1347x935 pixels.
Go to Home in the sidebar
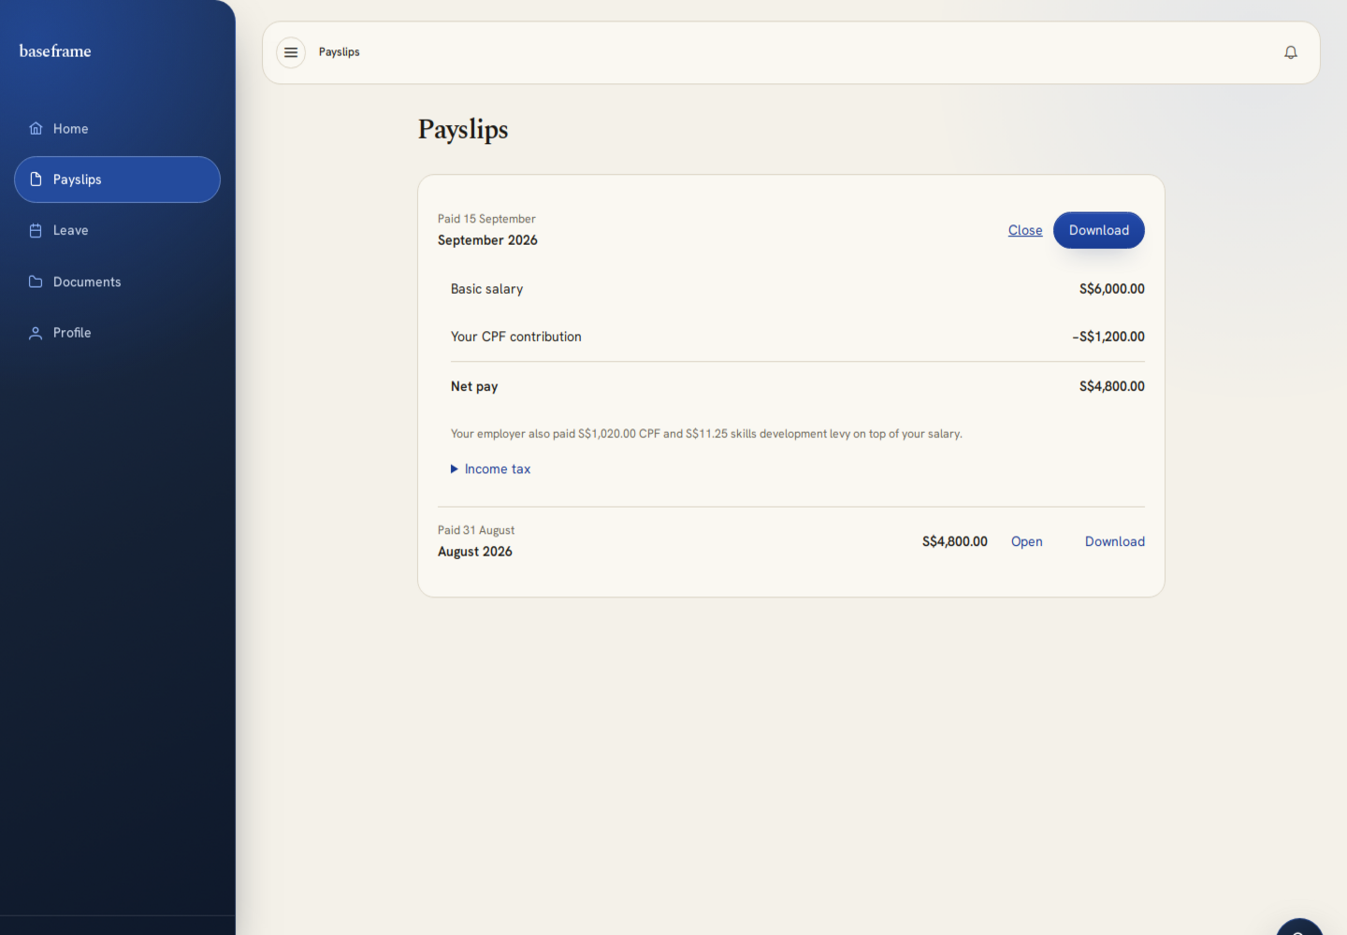click(117, 128)
